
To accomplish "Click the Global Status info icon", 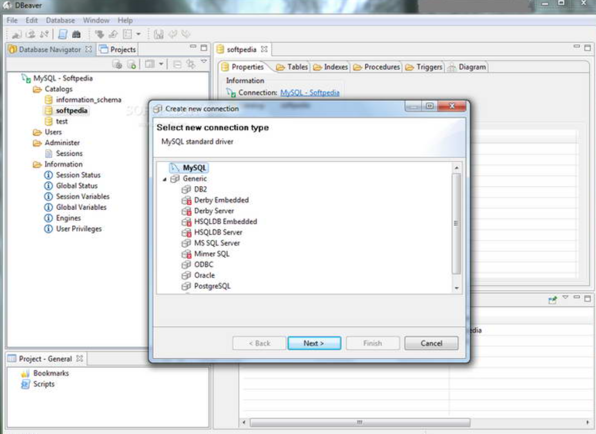I will (48, 186).
